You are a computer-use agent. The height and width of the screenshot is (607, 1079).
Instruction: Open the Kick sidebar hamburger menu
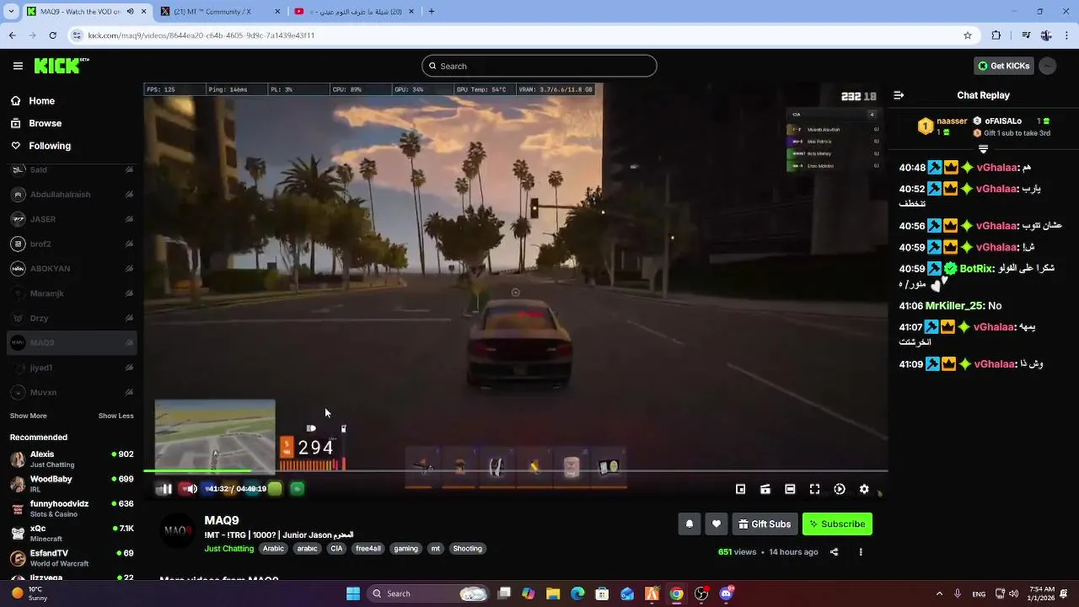pyautogui.click(x=18, y=66)
